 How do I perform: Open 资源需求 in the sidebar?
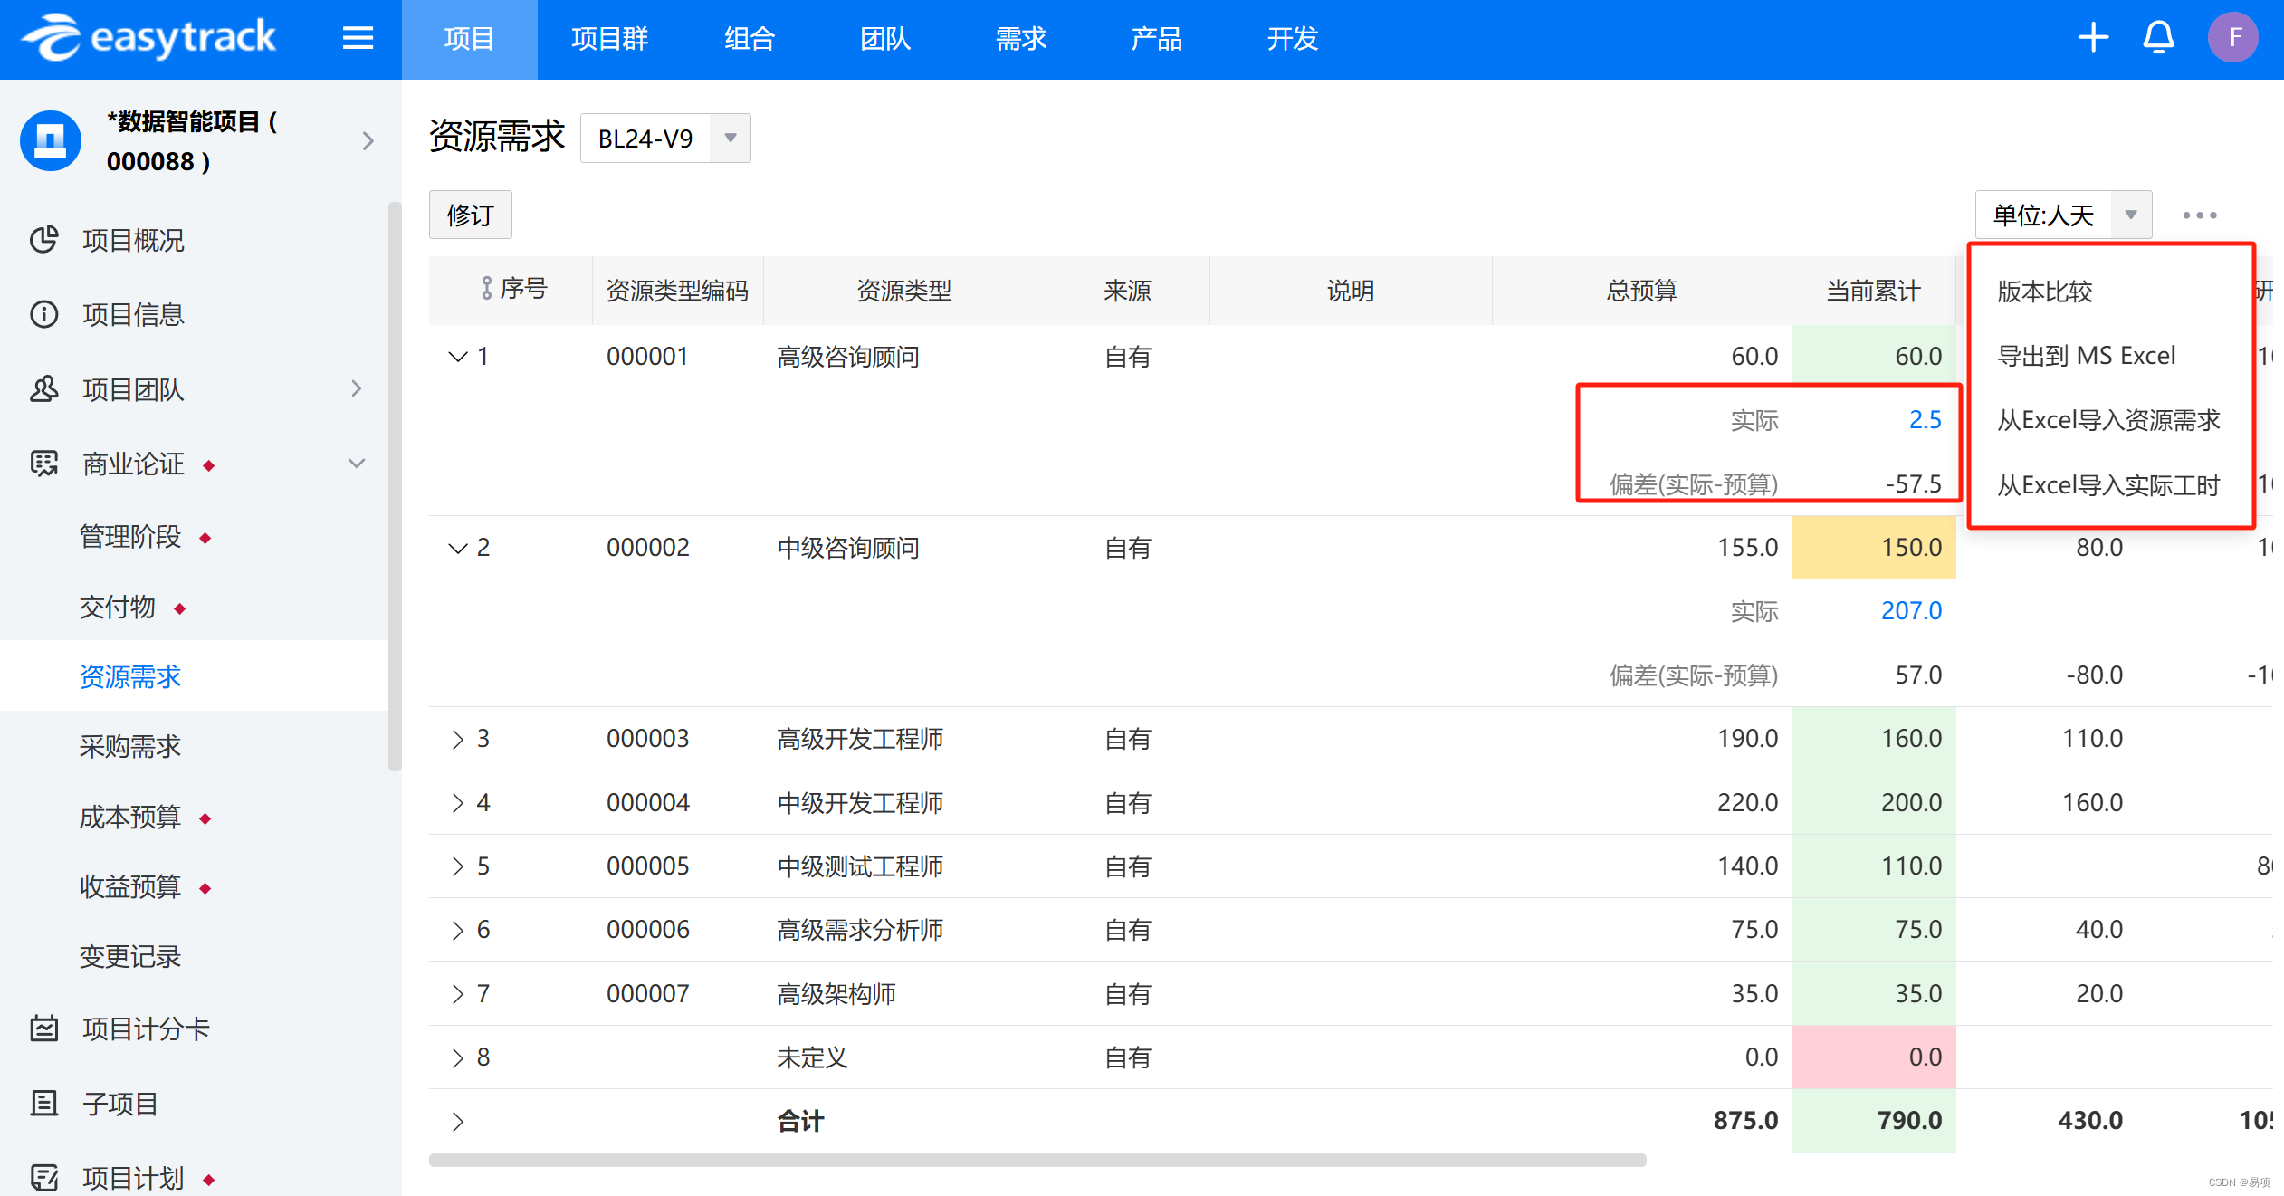coord(130,676)
